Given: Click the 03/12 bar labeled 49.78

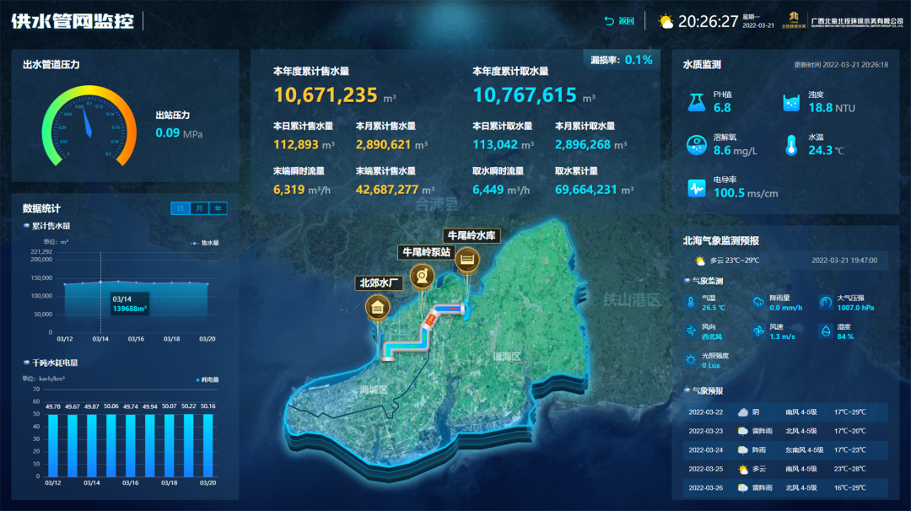Looking at the screenshot, I should (53, 445).
